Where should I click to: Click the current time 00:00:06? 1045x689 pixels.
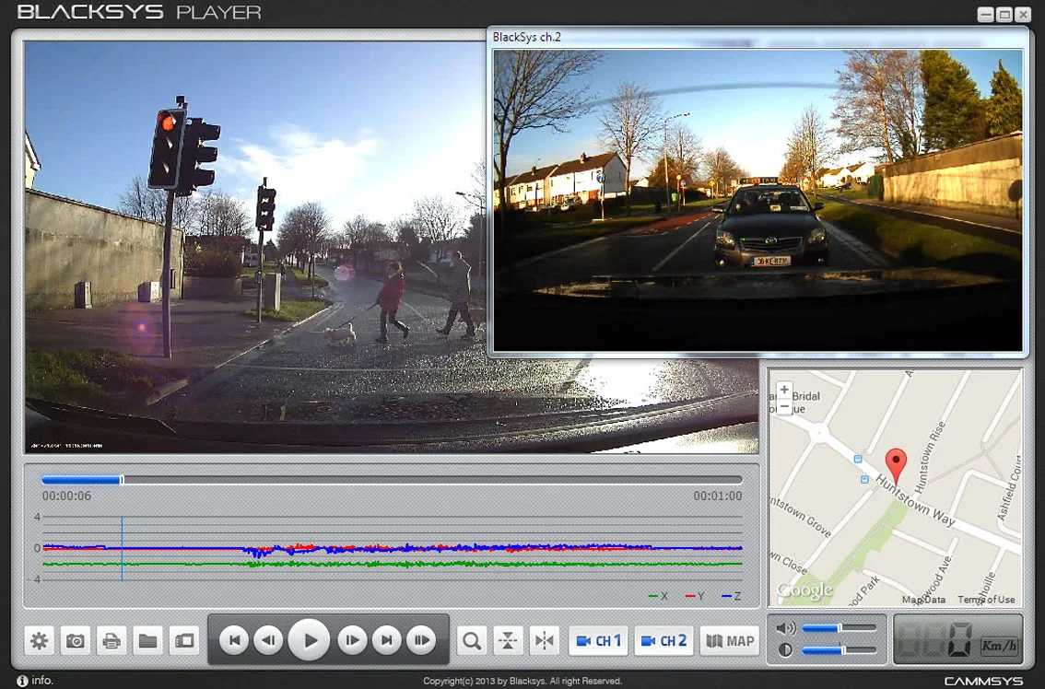click(x=66, y=496)
